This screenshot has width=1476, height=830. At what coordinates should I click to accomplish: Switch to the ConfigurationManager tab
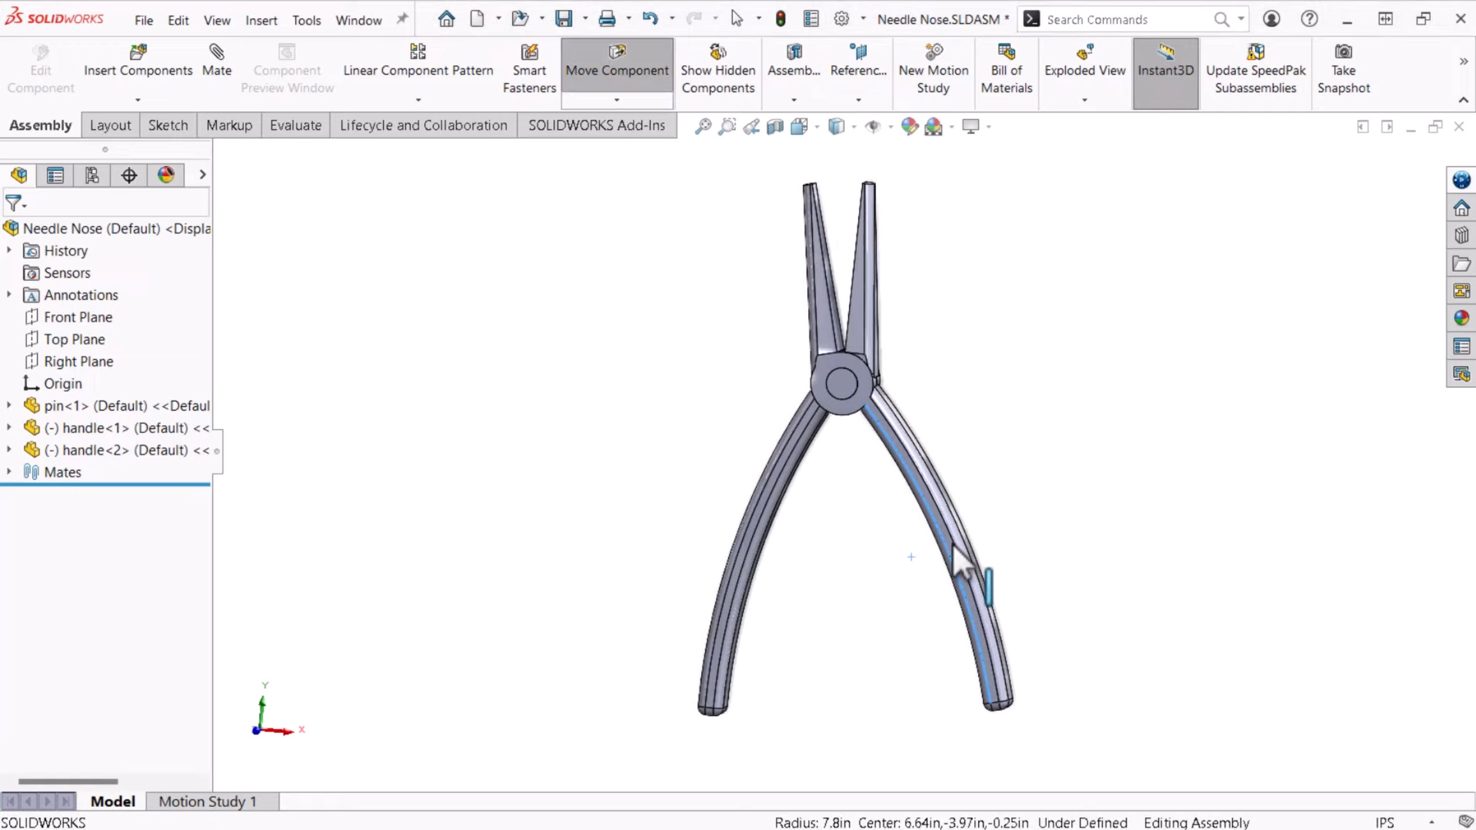pos(92,175)
